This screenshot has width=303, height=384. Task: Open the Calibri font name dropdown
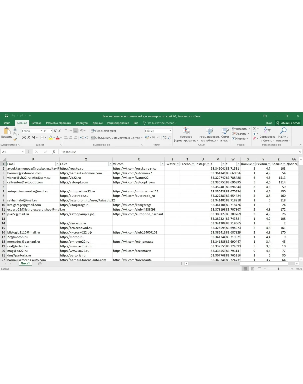(x=42, y=131)
